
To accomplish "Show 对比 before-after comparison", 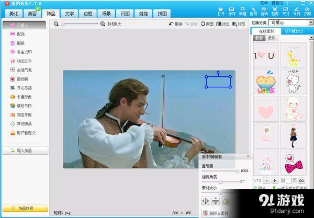I will (222, 24).
